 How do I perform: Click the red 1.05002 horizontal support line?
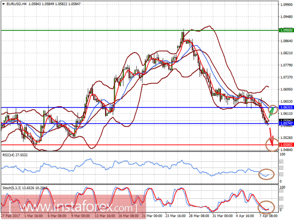(140, 145)
